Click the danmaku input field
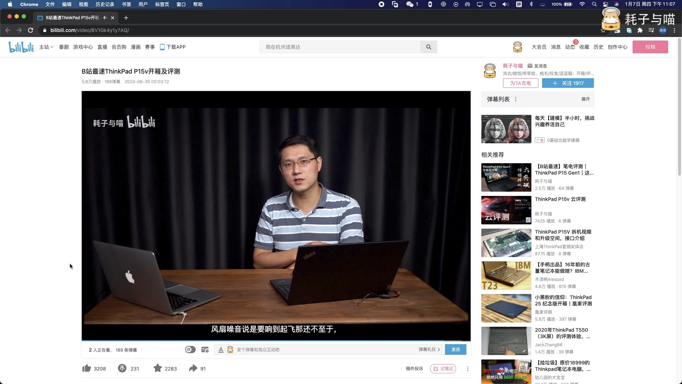This screenshot has height=384, width=682. [x=325, y=350]
